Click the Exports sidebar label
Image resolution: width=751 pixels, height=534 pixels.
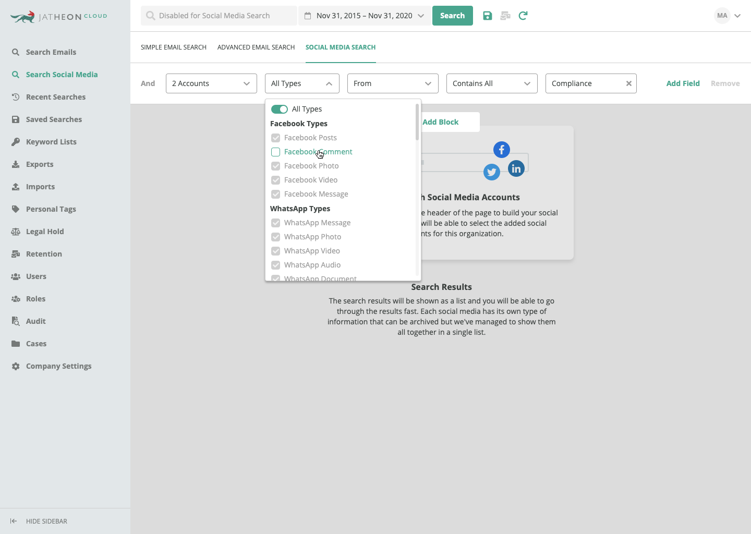pyautogui.click(x=40, y=164)
